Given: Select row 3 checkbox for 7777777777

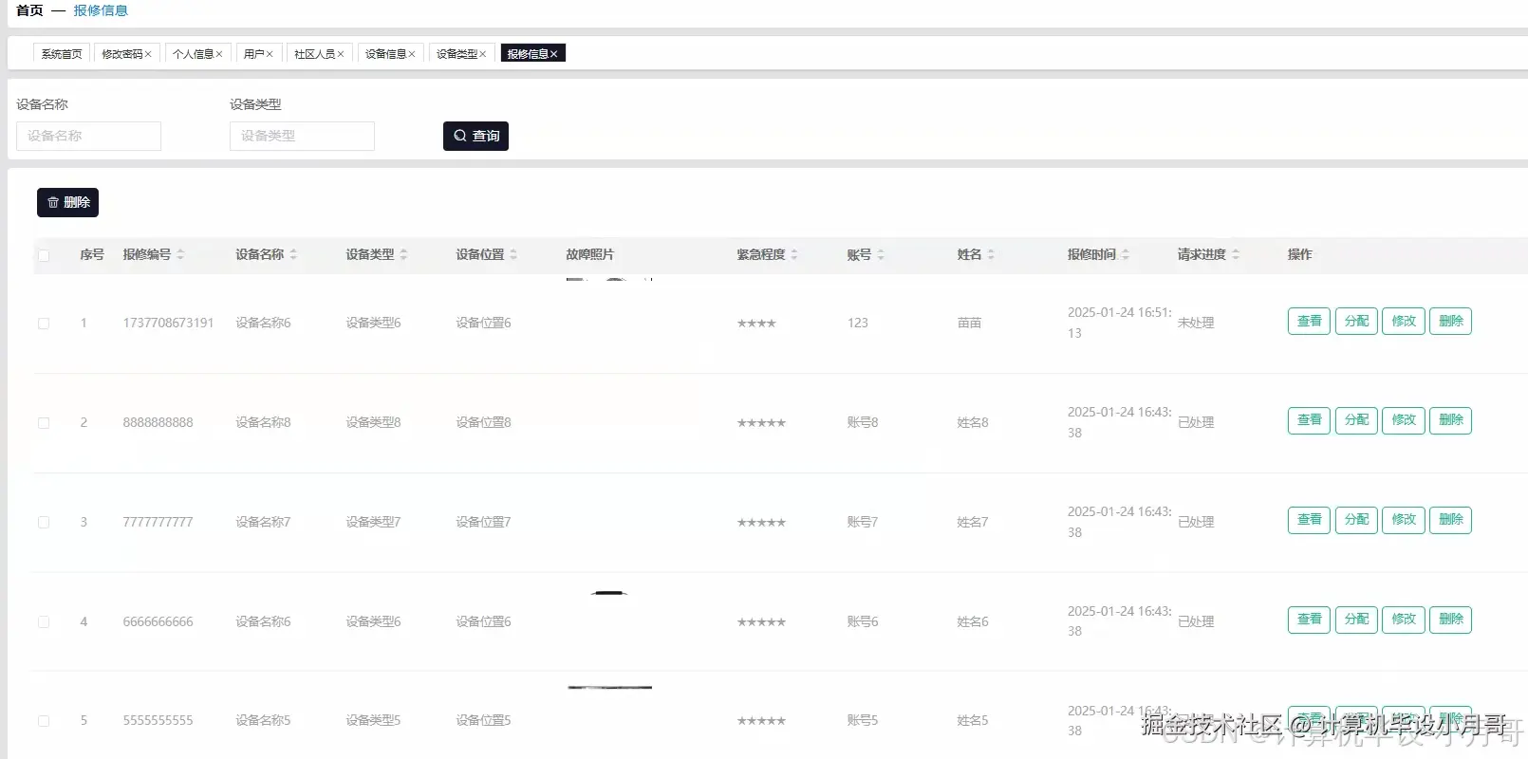Looking at the screenshot, I should pyautogui.click(x=44, y=523).
